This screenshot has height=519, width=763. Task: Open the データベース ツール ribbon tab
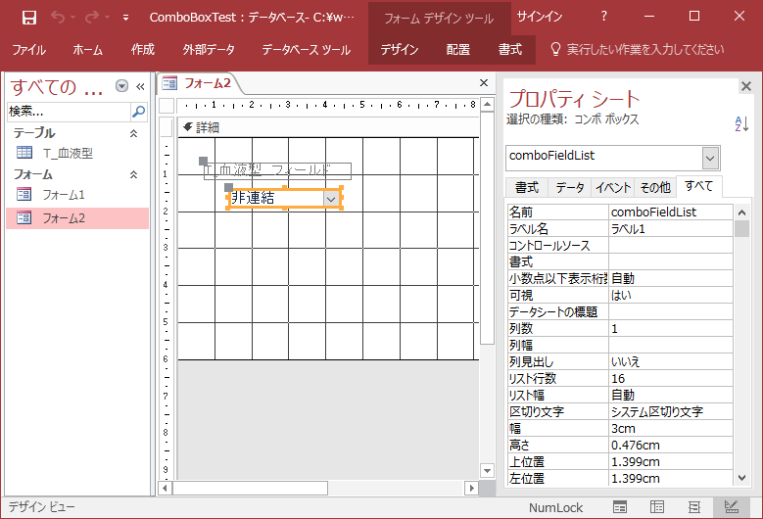pos(306,50)
